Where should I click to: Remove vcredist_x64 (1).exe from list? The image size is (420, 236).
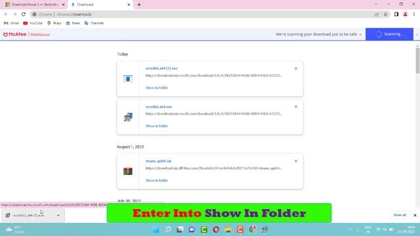tap(296, 68)
